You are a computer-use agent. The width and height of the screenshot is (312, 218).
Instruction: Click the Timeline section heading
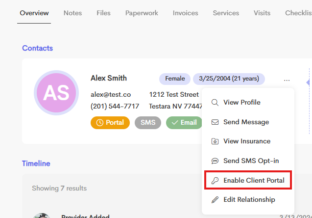[36, 163]
